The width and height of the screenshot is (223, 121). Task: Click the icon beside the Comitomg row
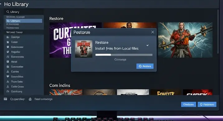8,92
